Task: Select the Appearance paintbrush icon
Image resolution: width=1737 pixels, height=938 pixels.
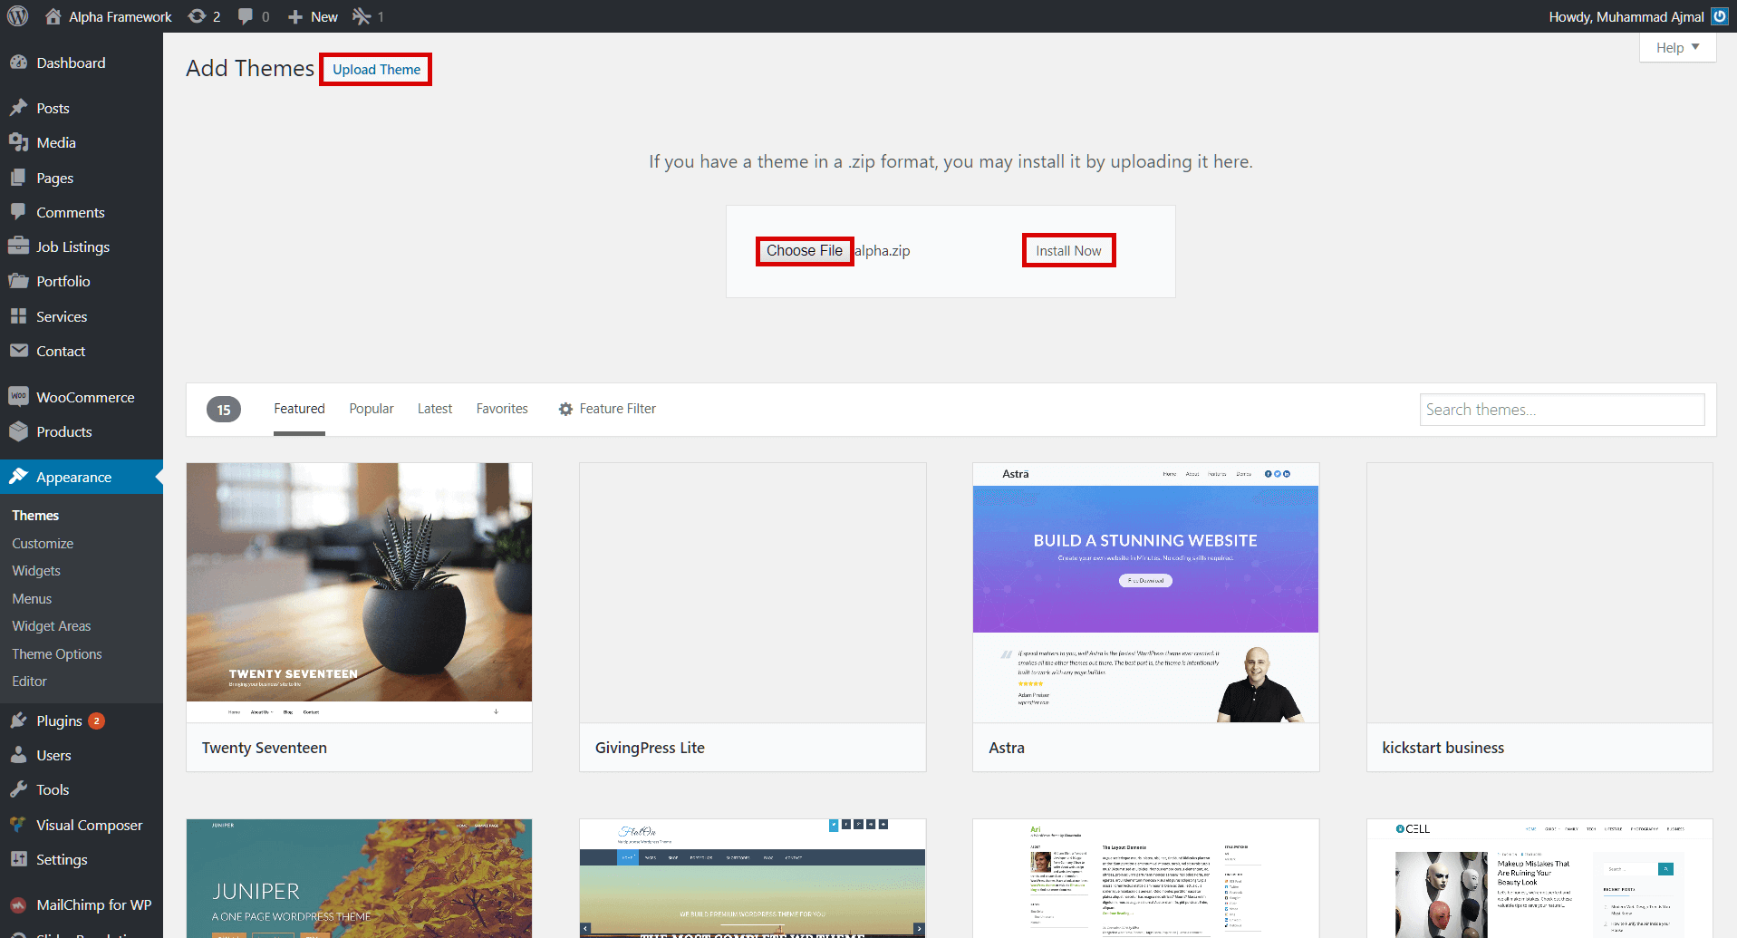Action: (20, 477)
